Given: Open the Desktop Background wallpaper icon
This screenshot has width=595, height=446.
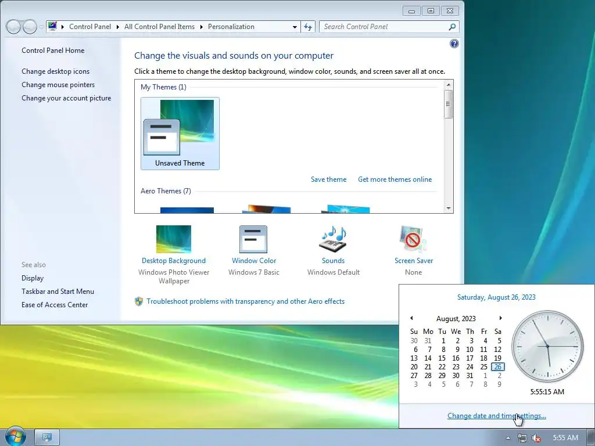Looking at the screenshot, I should point(173,239).
